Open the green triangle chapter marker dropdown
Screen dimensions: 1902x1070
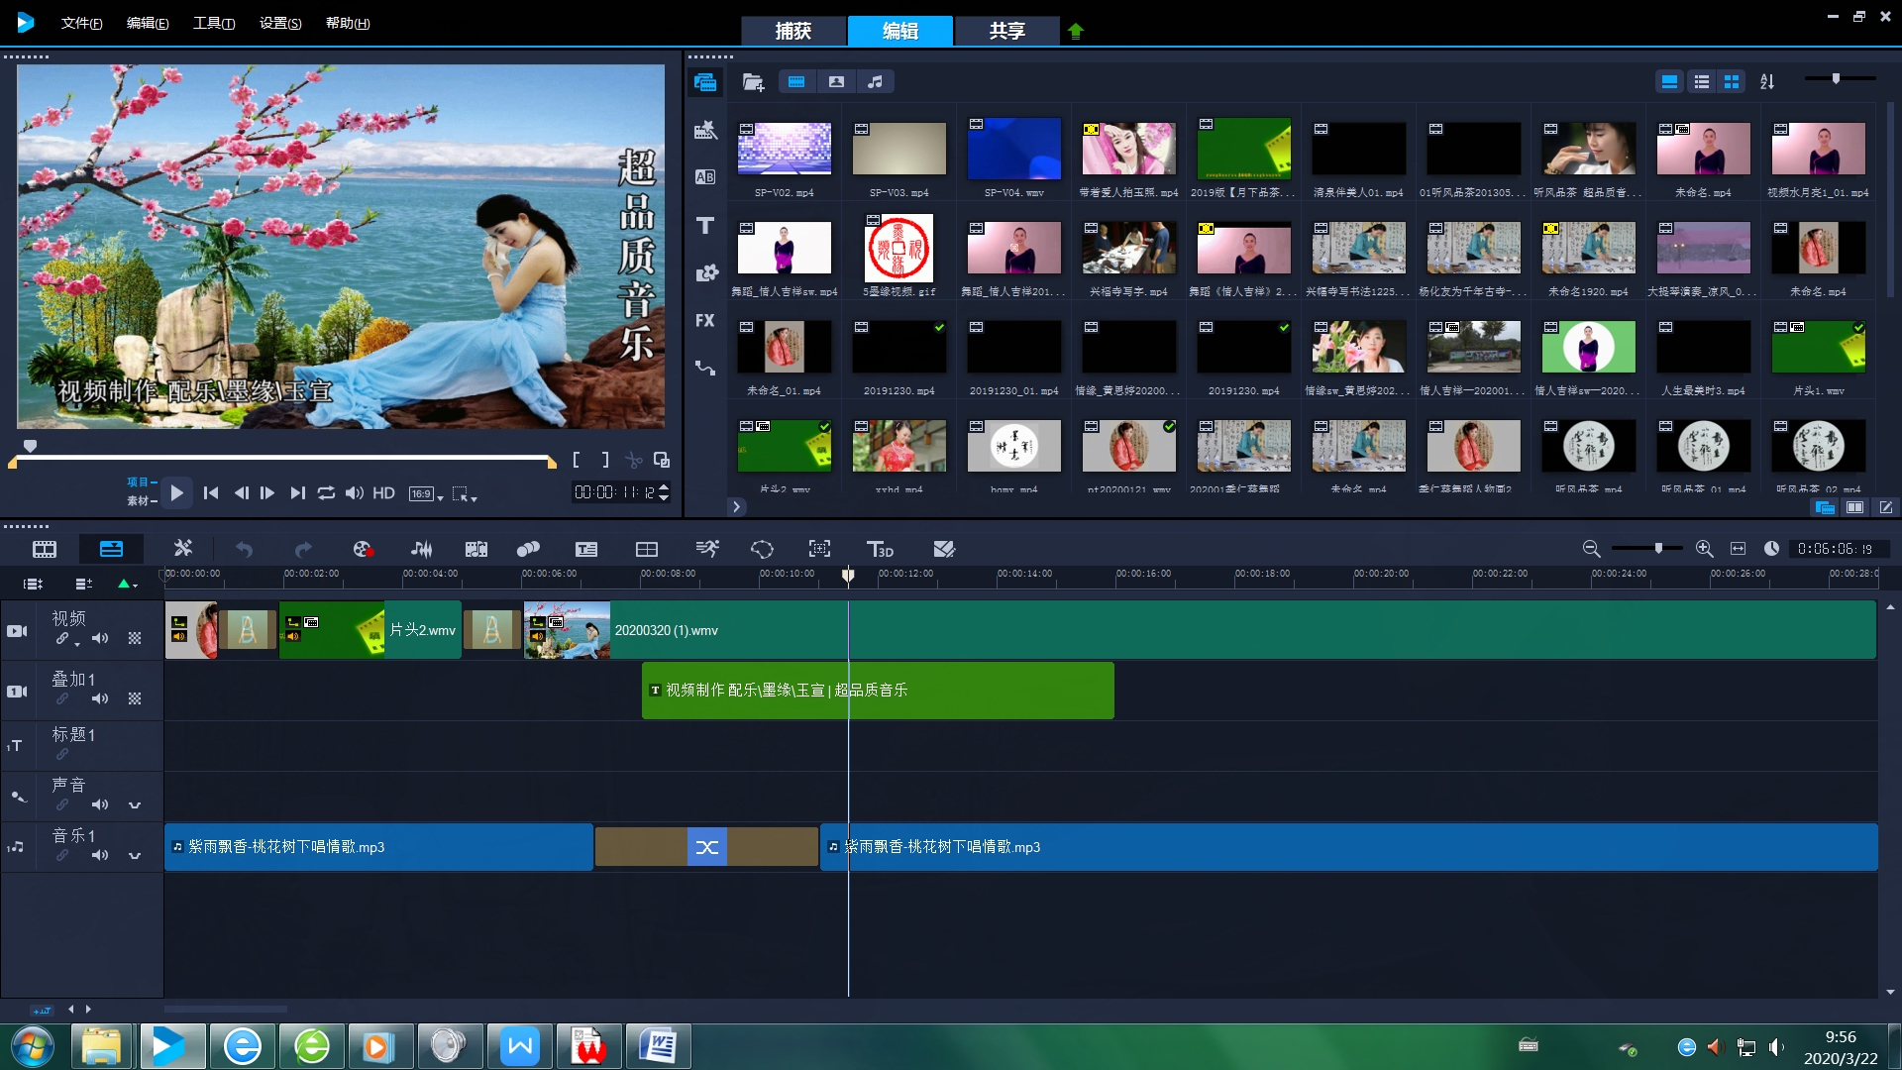click(128, 585)
